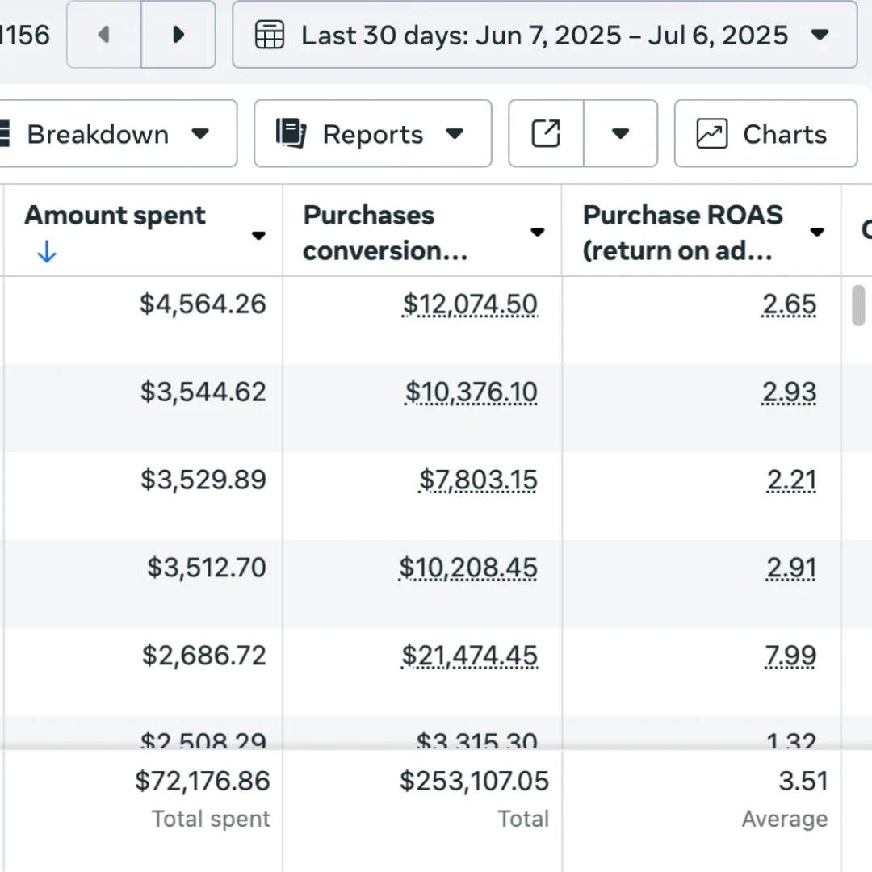Click the vertical scrollbar thumb
The height and width of the screenshot is (872, 872).
[x=859, y=305]
